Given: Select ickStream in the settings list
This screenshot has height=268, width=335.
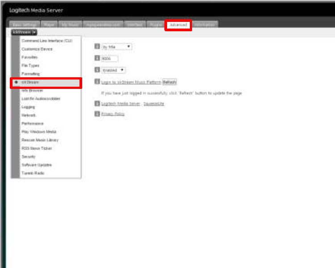Looking at the screenshot, I should coord(46,82).
